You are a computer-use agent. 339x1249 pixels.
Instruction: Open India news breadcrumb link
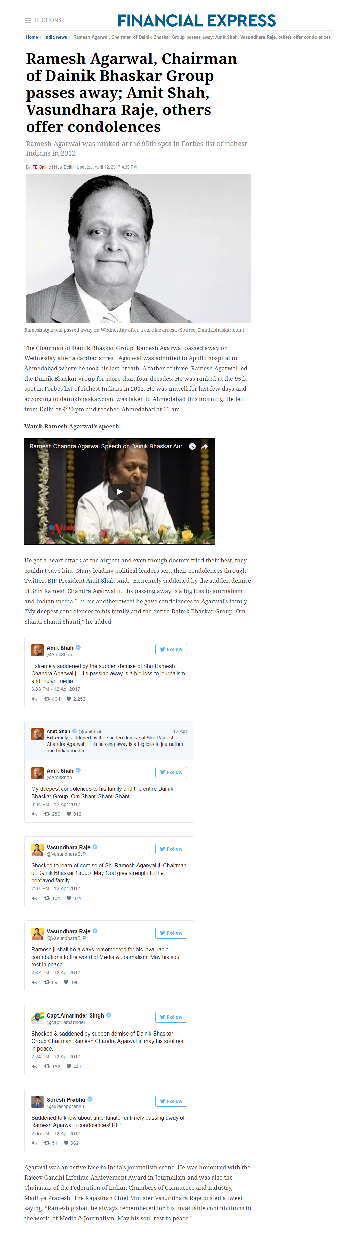pos(56,37)
